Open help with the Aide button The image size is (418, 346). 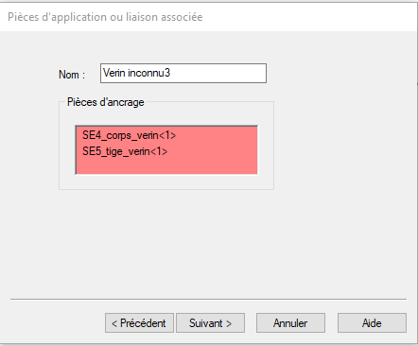pyautogui.click(x=372, y=322)
